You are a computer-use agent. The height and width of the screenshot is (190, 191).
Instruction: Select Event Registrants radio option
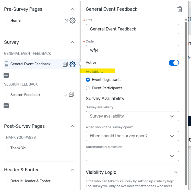tap(88, 80)
